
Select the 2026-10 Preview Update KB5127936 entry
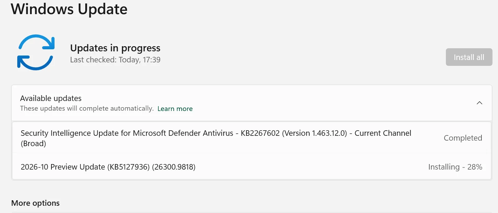[252, 167]
